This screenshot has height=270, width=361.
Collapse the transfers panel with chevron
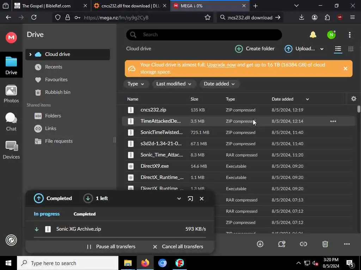coord(179,199)
